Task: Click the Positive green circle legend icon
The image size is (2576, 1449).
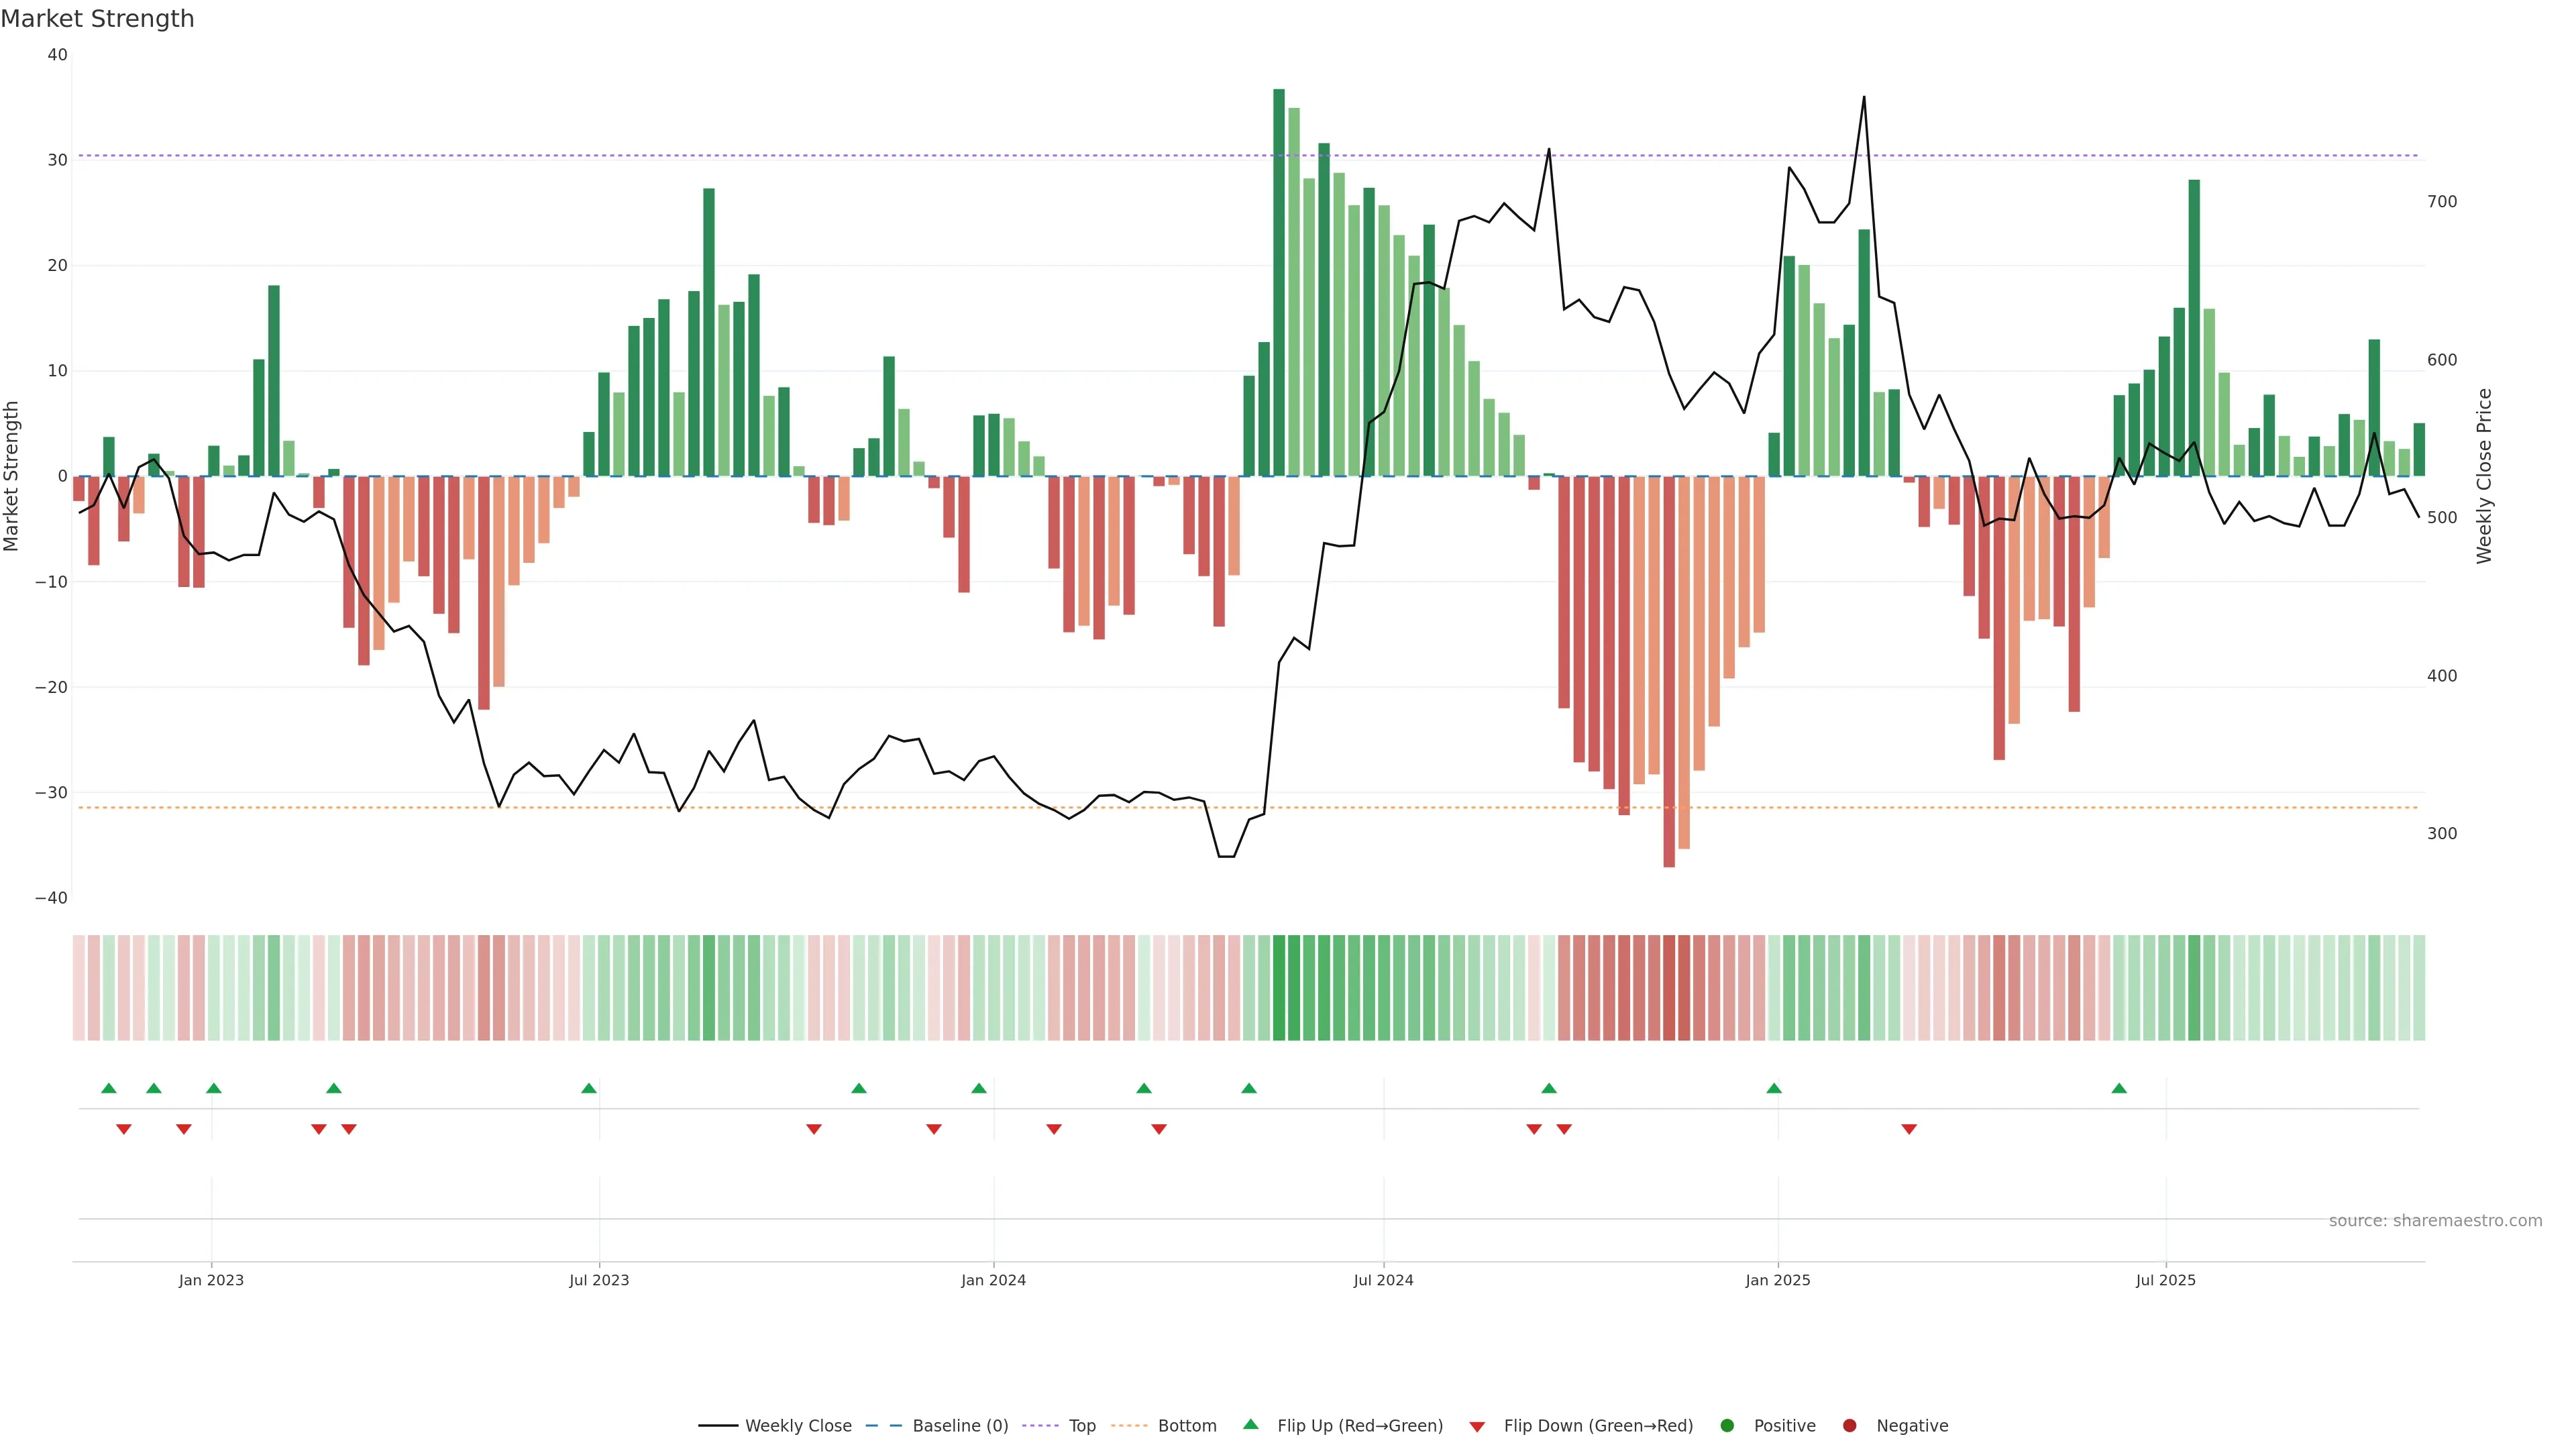Action: pyautogui.click(x=1727, y=1426)
